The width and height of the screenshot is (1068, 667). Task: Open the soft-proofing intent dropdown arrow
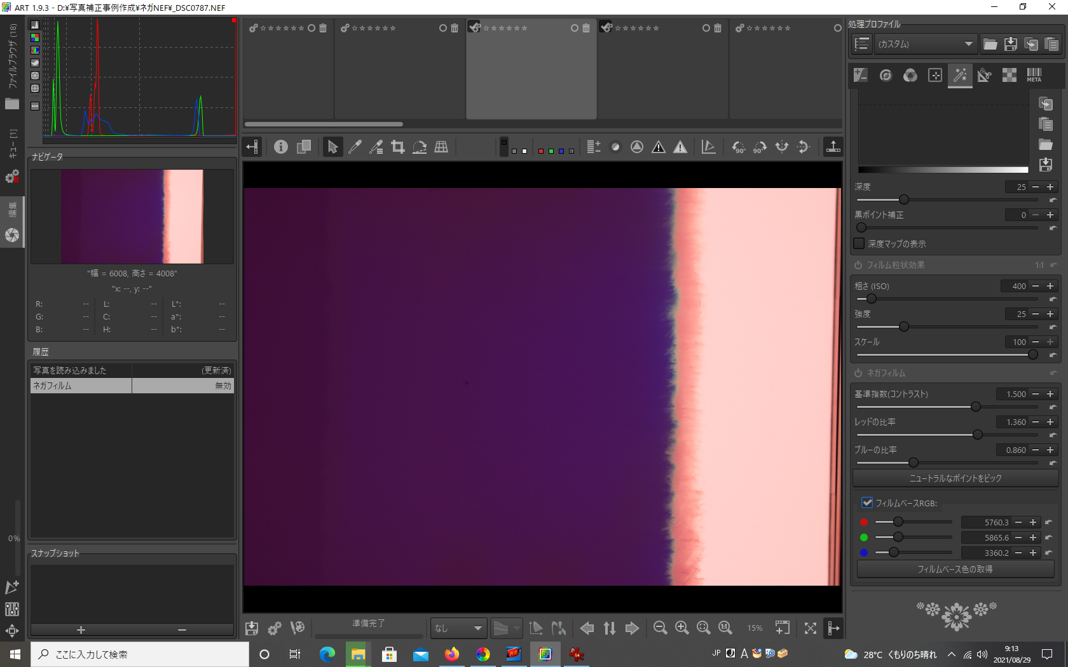516,628
